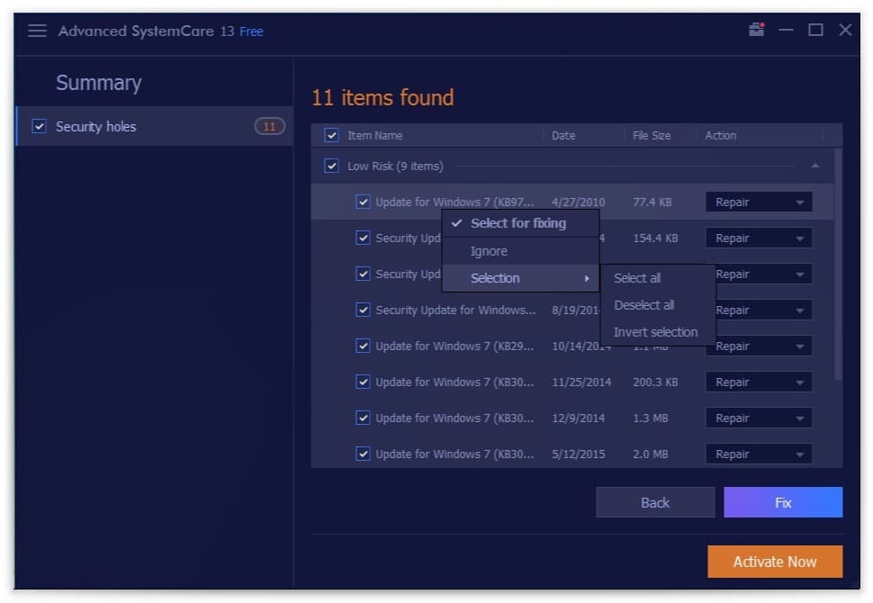Uncheck the Security Update dated 8/19/2014 row
The image size is (873, 603).
coord(363,310)
